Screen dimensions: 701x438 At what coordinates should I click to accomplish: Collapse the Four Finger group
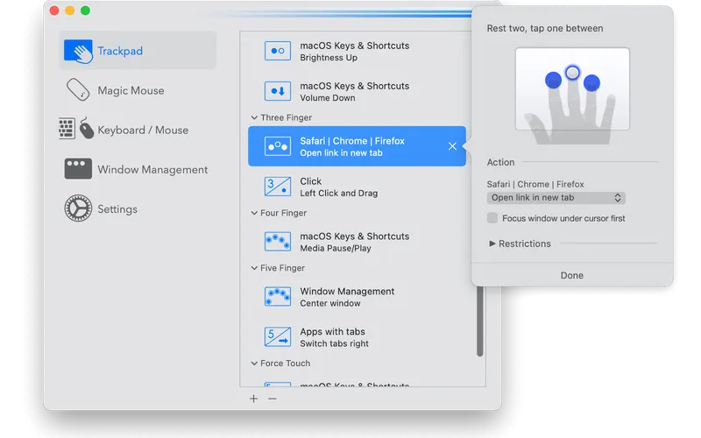(254, 213)
